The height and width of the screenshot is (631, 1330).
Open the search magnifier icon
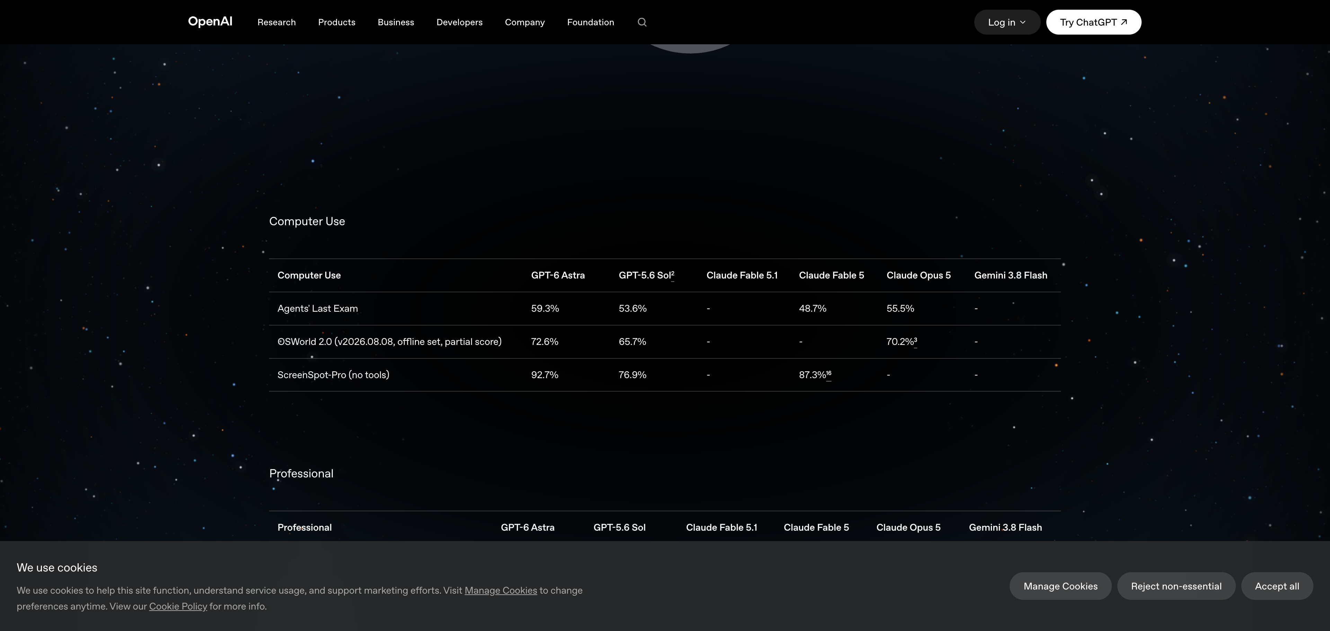642,22
